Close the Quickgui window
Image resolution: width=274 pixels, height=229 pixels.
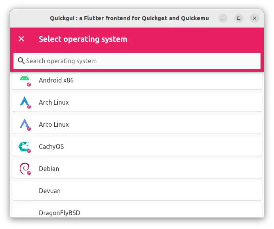pos(255,18)
